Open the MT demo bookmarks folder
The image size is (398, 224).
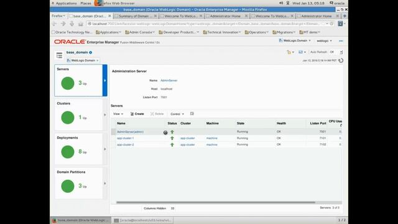[x=310, y=32]
